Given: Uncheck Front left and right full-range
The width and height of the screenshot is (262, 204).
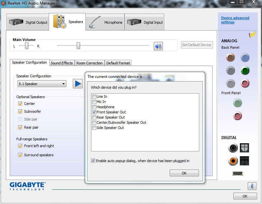Looking at the screenshot, I should pos(20,146).
